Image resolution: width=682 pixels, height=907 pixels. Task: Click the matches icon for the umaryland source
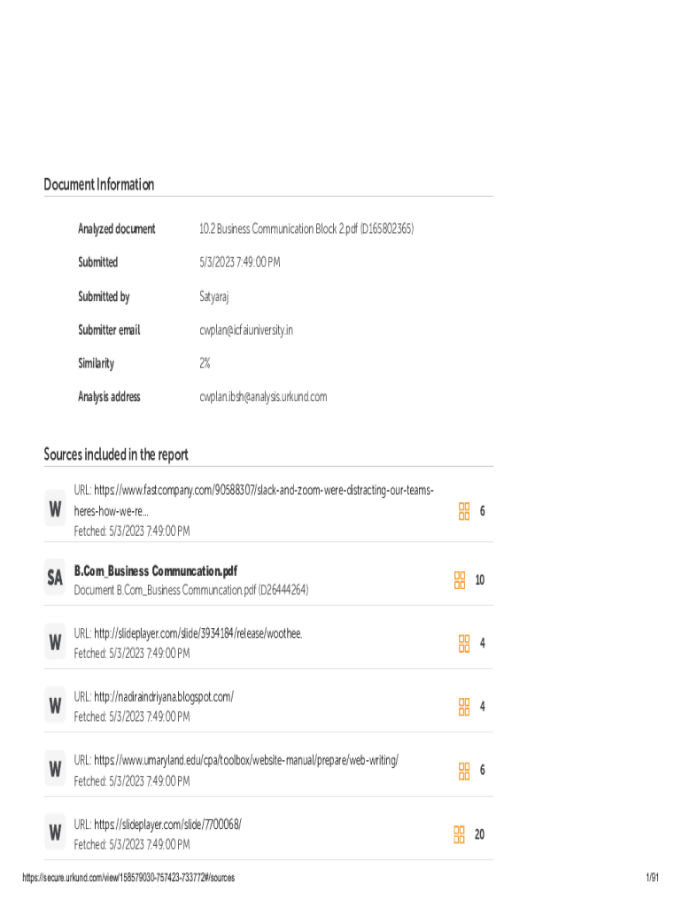pos(464,771)
